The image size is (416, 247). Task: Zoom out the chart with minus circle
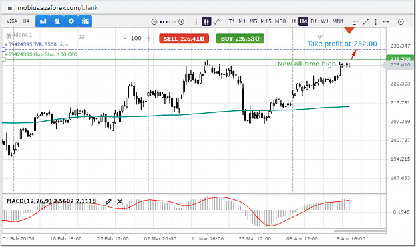(154, 22)
